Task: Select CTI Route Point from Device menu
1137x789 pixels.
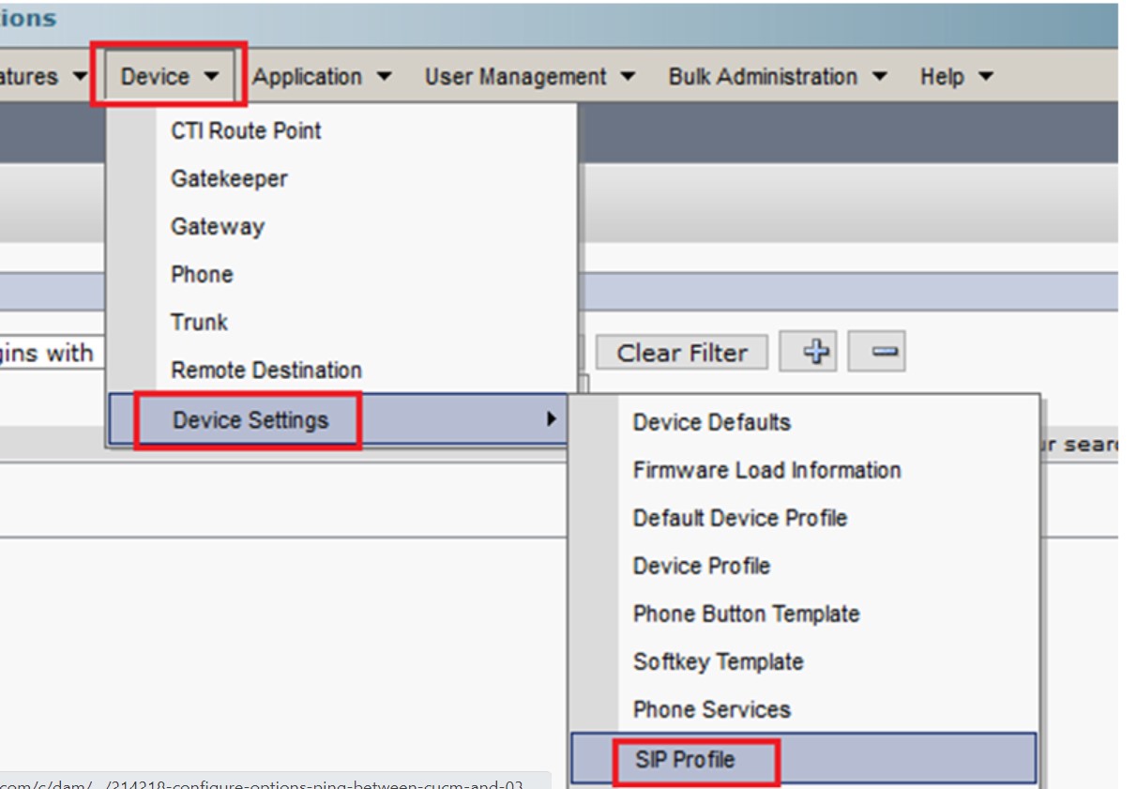Action: click(x=246, y=130)
